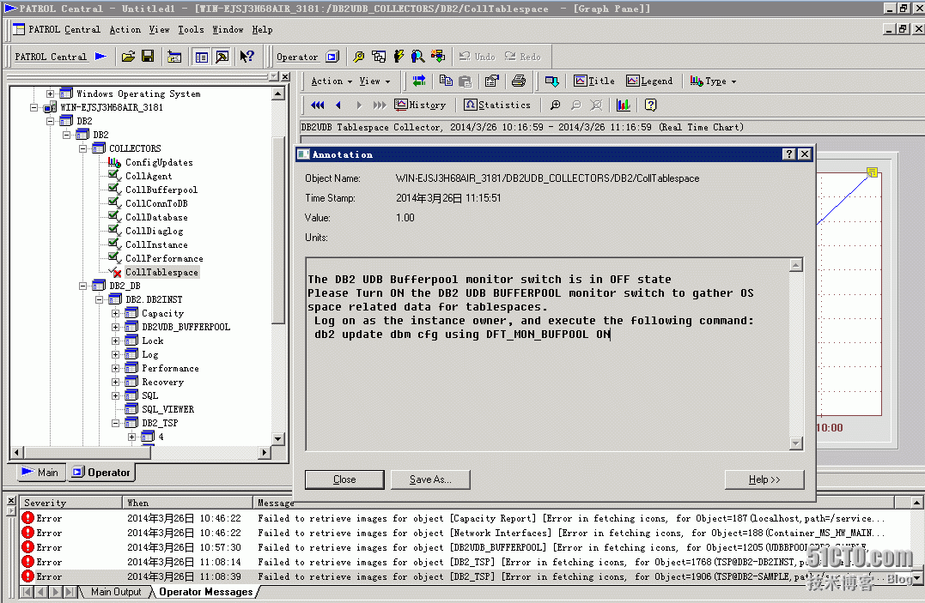Screen dimensions: 925x603
Task: Click the annotation message text area
Action: 547,353
